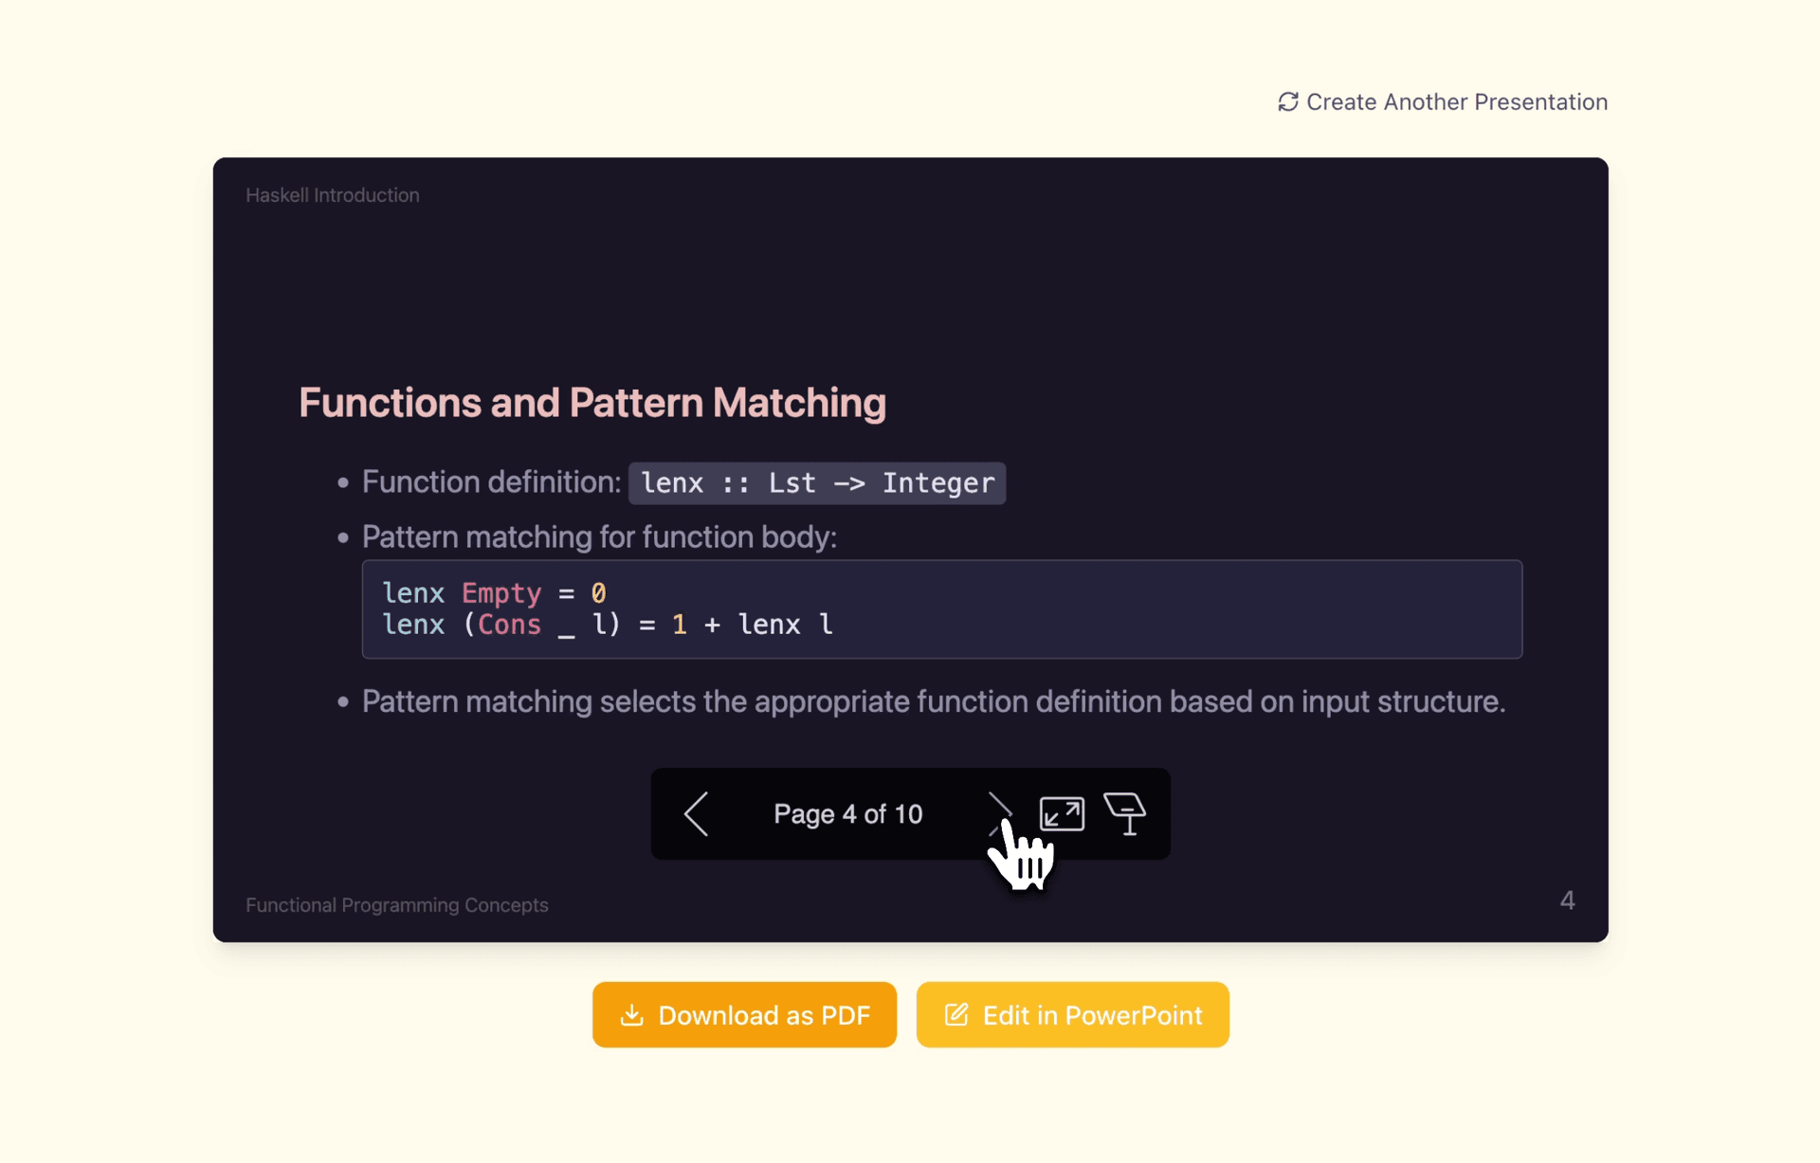1820x1163 pixels.
Task: Click the download icon in PDF button
Action: [x=631, y=1015]
